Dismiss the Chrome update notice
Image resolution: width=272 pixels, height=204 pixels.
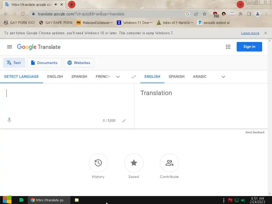(265, 33)
